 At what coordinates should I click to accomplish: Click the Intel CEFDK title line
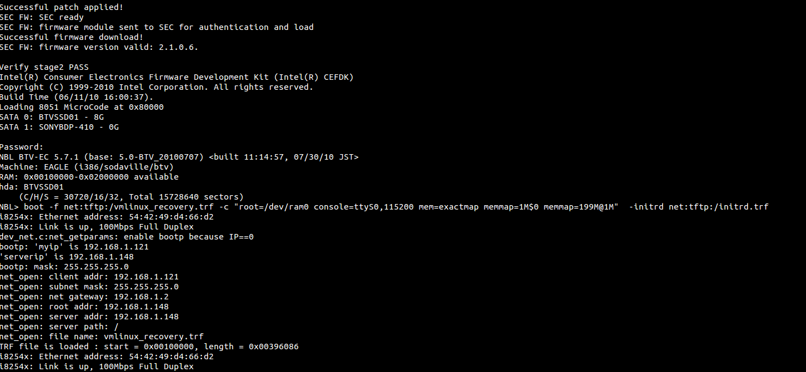pyautogui.click(x=177, y=77)
